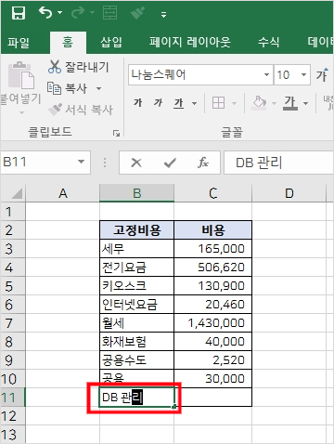Click the 인터넷요금 cell

coord(137,305)
